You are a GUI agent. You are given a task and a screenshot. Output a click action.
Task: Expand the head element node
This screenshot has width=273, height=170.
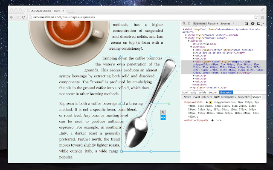tap(186, 35)
